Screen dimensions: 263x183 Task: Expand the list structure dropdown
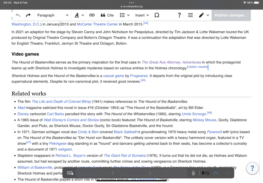(125, 15)
